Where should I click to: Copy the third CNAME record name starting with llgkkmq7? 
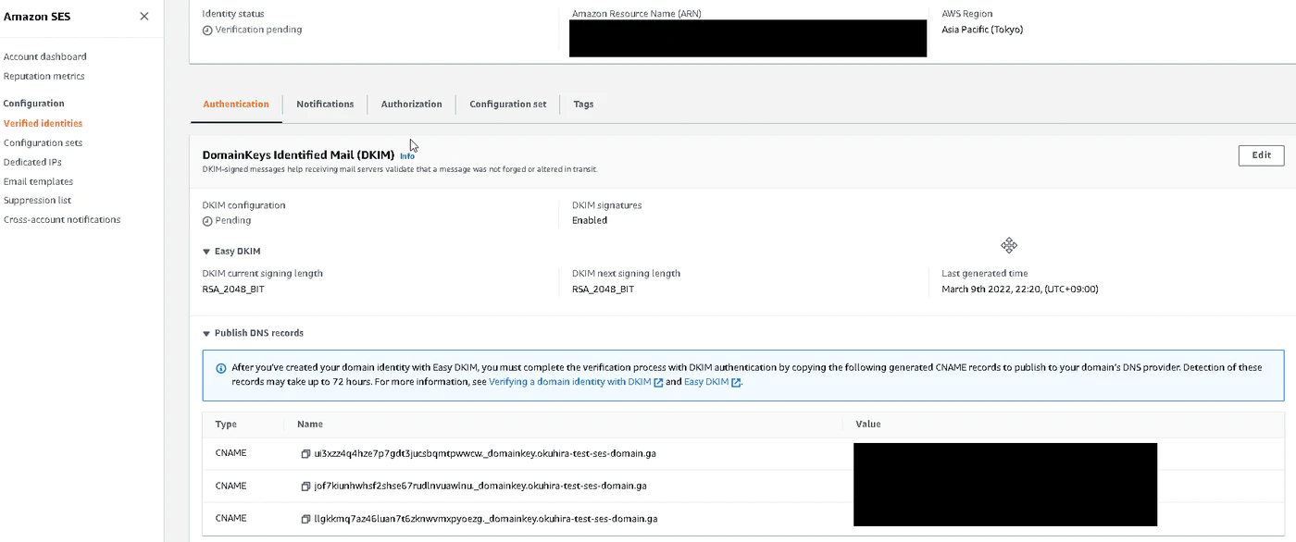pos(305,519)
